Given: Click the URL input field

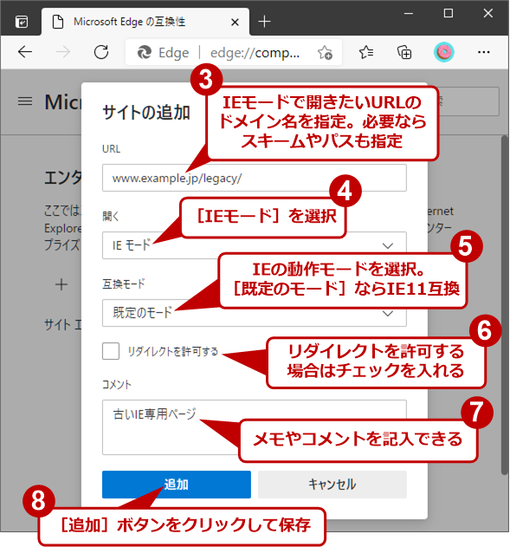Looking at the screenshot, I should (x=255, y=178).
